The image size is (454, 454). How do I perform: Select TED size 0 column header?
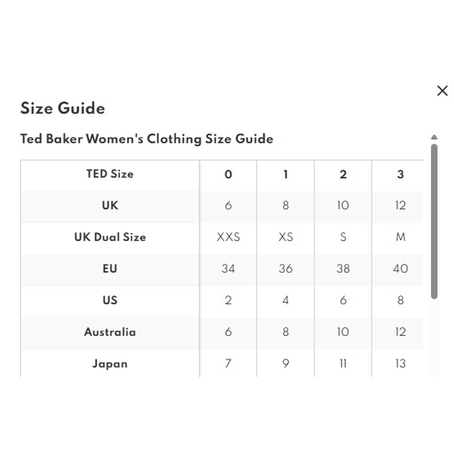click(228, 174)
